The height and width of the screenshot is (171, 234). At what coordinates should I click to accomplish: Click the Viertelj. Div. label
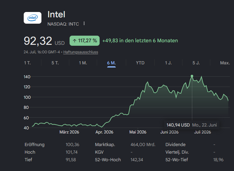(177, 152)
